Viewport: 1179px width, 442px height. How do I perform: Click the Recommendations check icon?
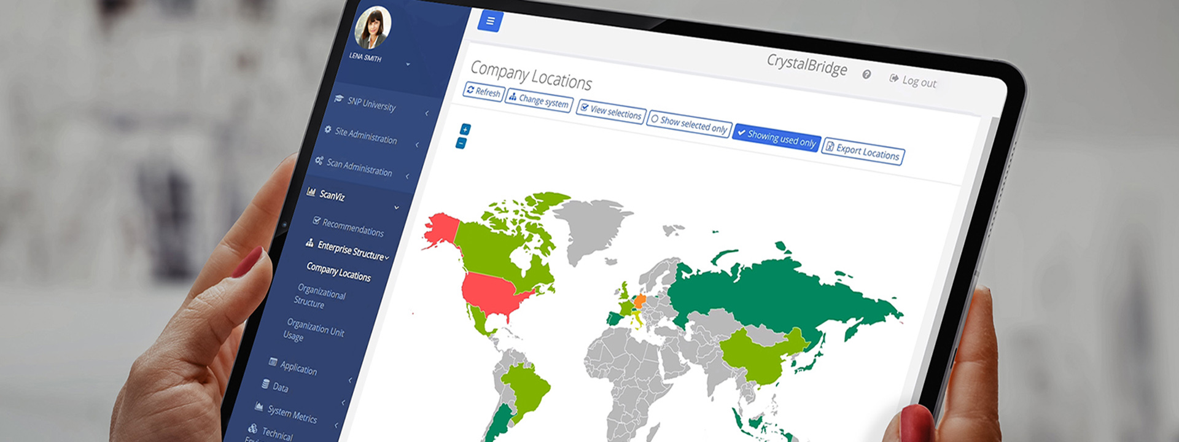[x=317, y=220]
